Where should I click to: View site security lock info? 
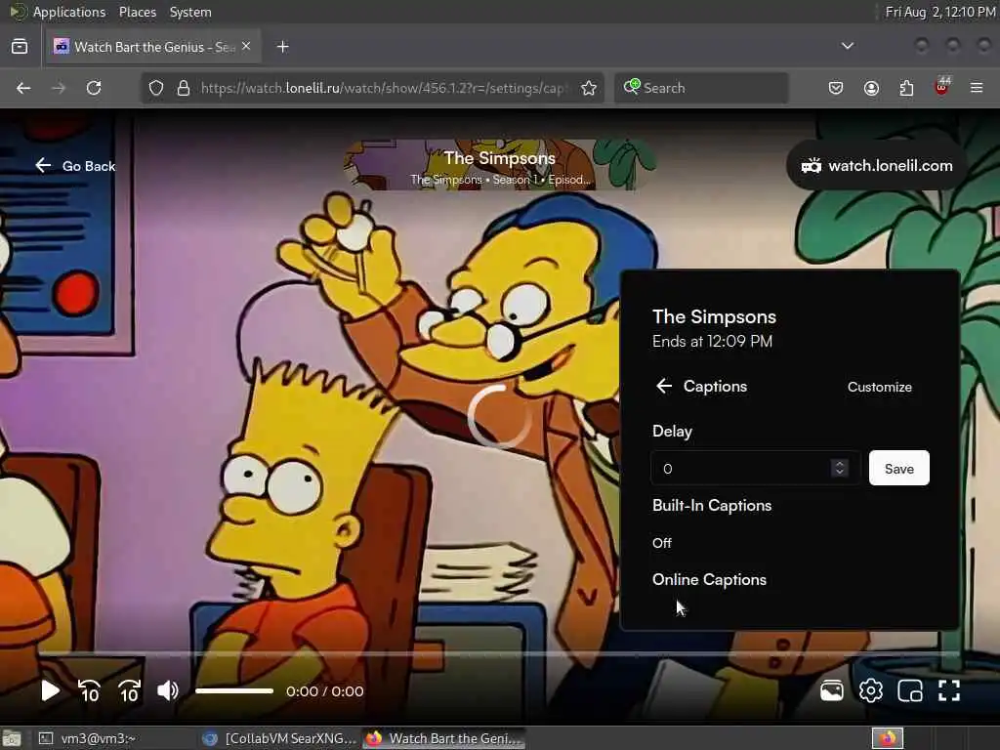point(184,88)
